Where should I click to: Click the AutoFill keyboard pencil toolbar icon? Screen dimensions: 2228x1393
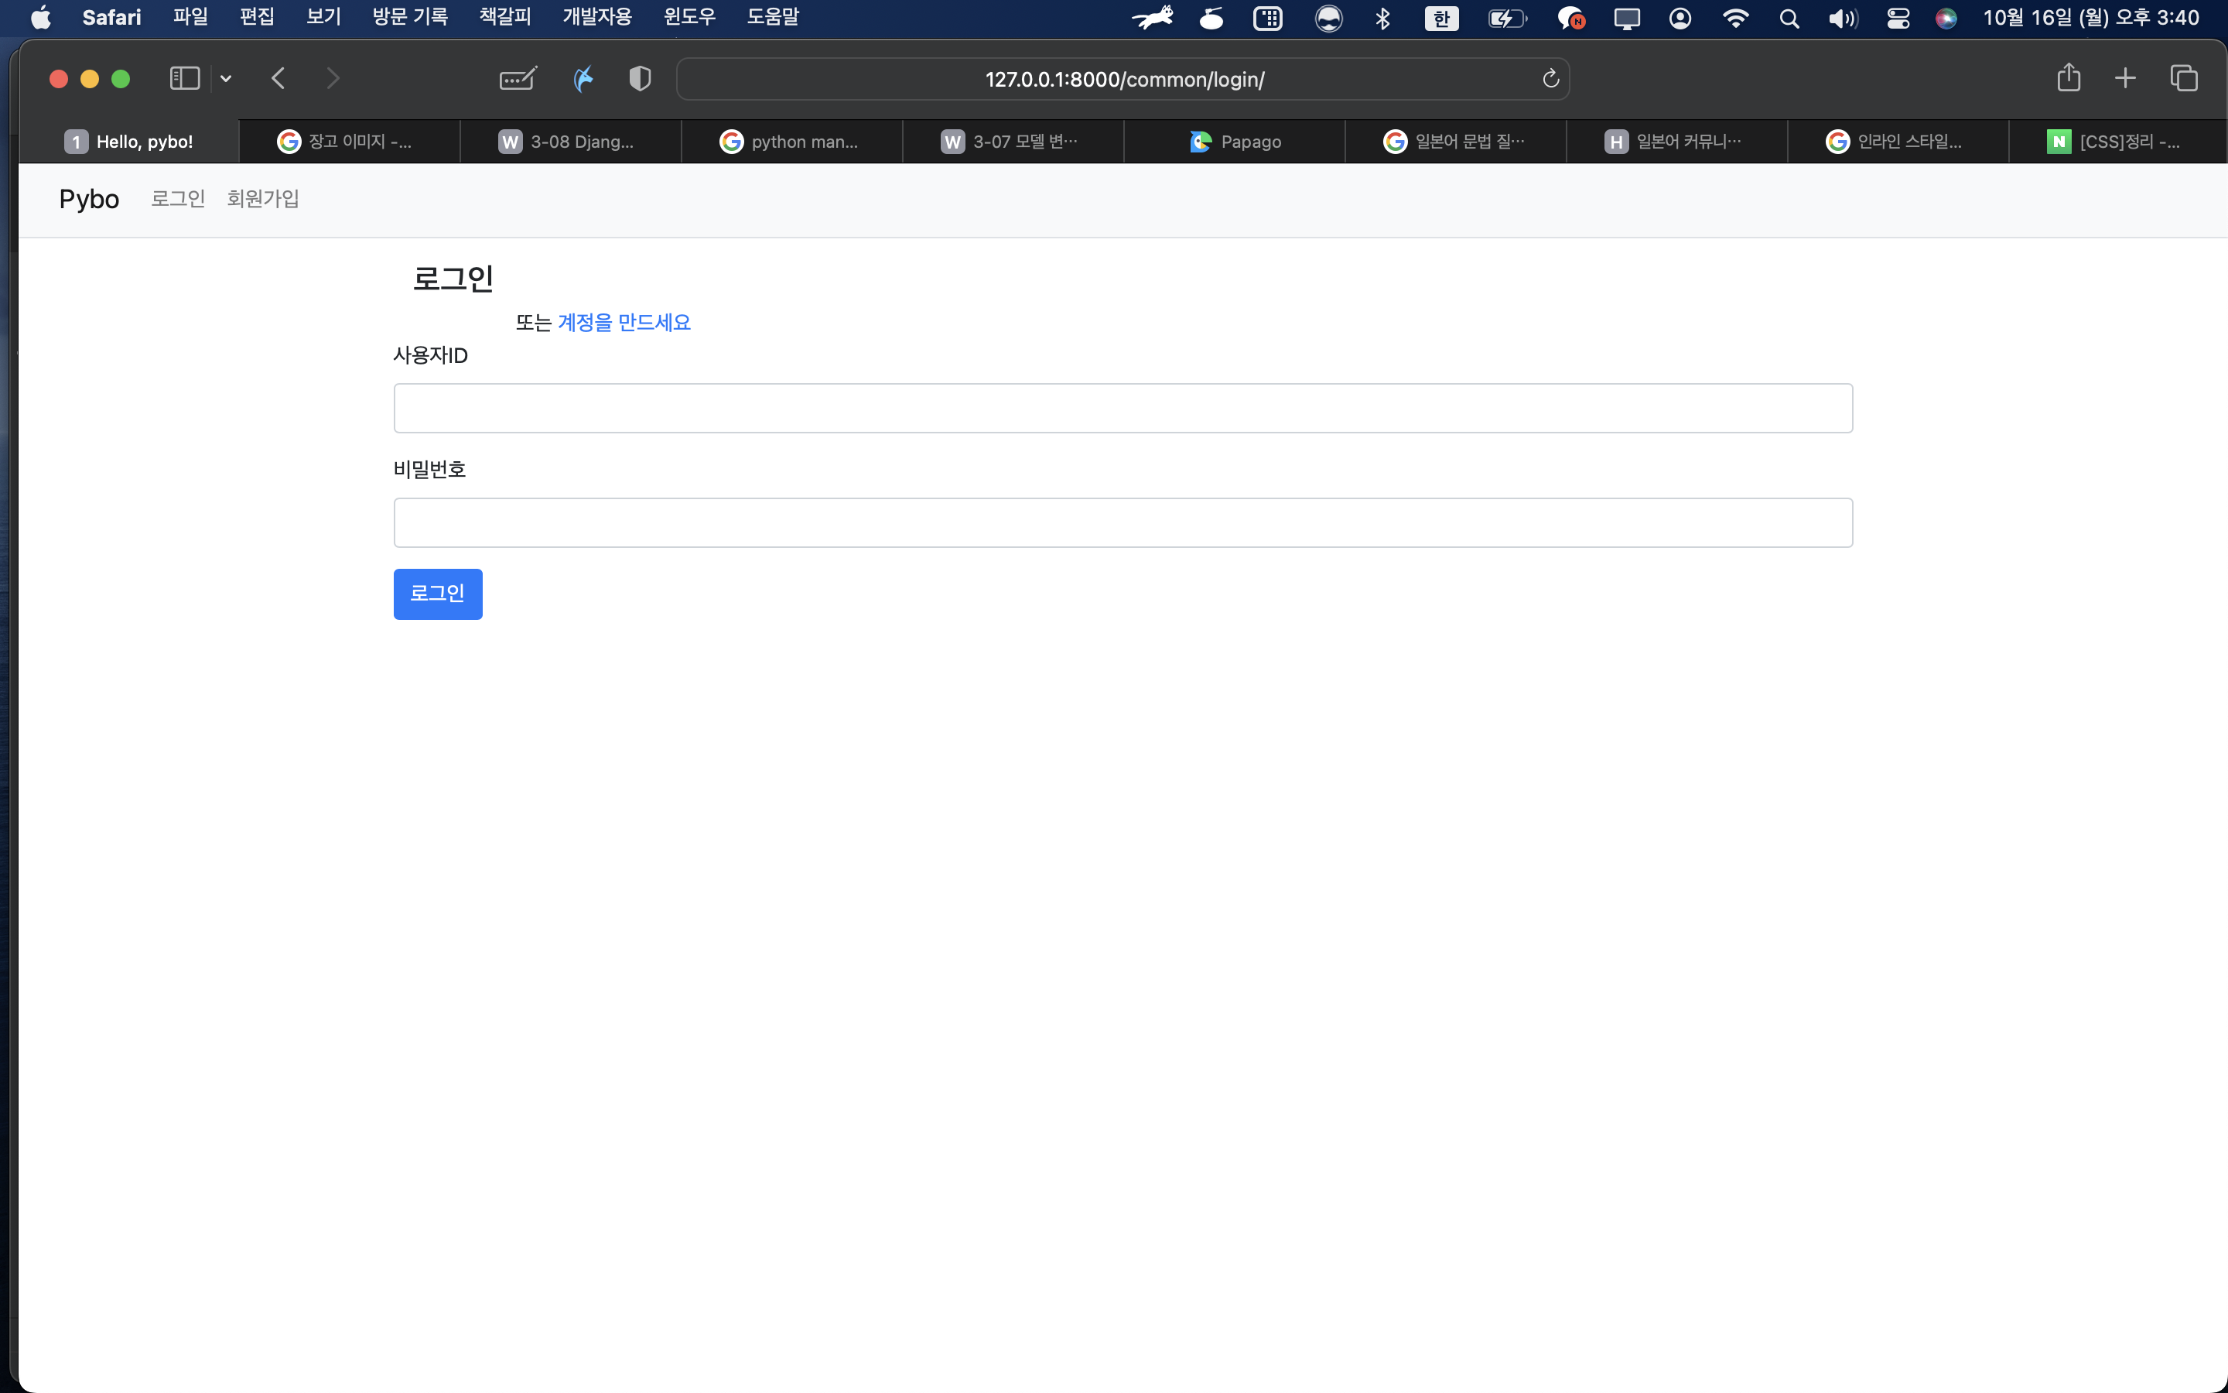click(518, 79)
